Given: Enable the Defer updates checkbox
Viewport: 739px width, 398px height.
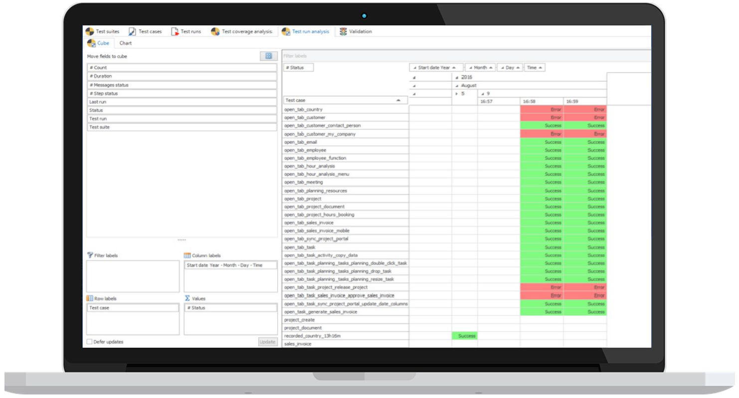Looking at the screenshot, I should 90,342.
